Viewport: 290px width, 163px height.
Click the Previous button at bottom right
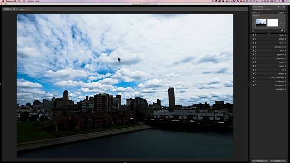(x=260, y=161)
